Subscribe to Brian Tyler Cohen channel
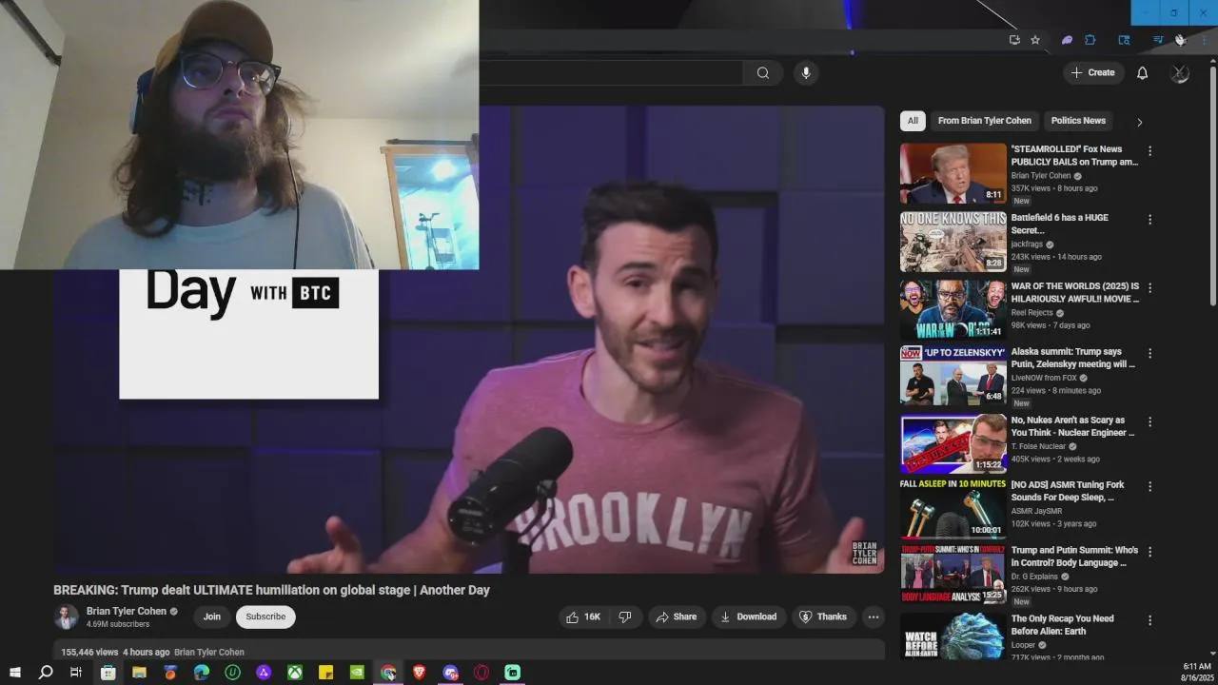 click(x=265, y=616)
